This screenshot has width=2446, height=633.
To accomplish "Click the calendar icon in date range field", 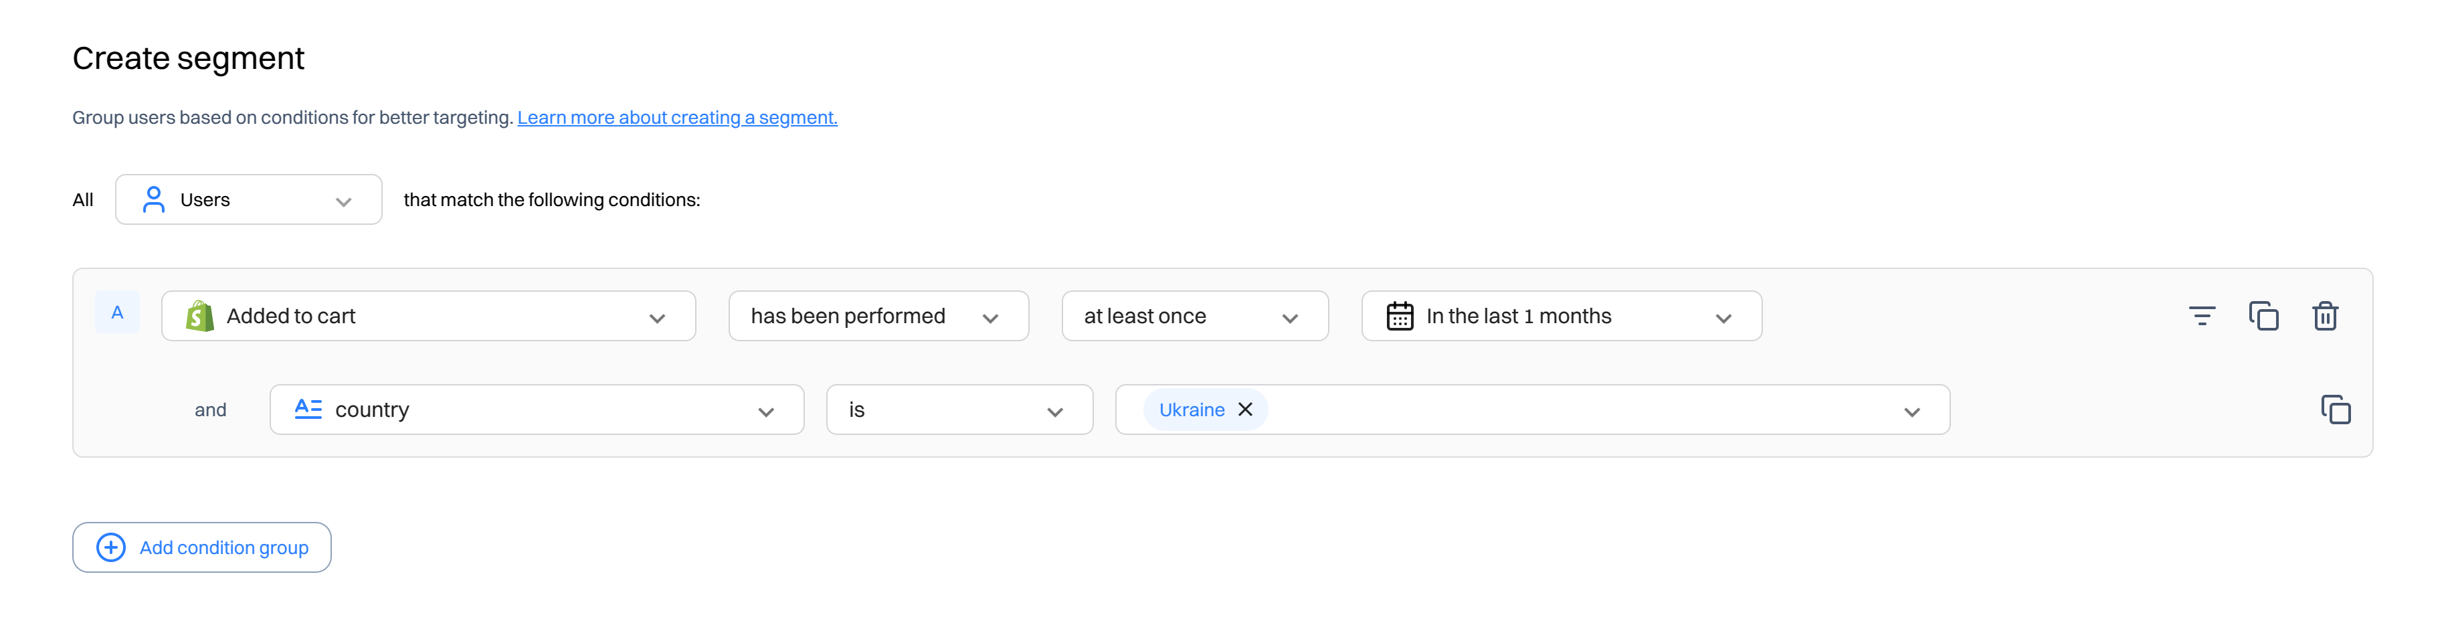I will tap(1400, 316).
